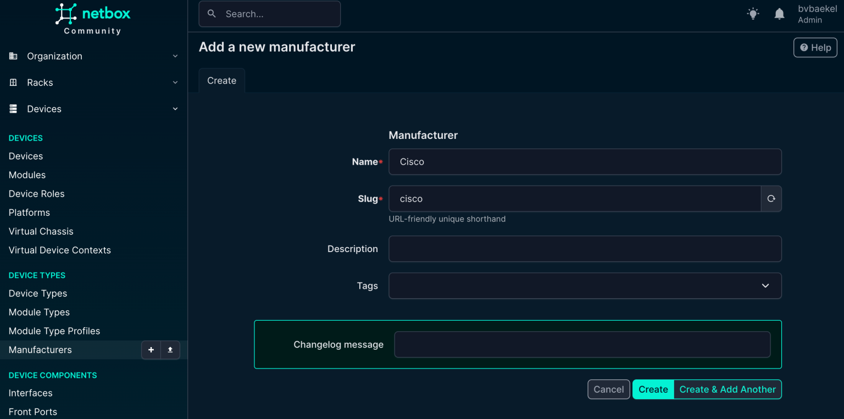Click the bvbaekel Admin account name
The height and width of the screenshot is (419, 844).
point(818,14)
